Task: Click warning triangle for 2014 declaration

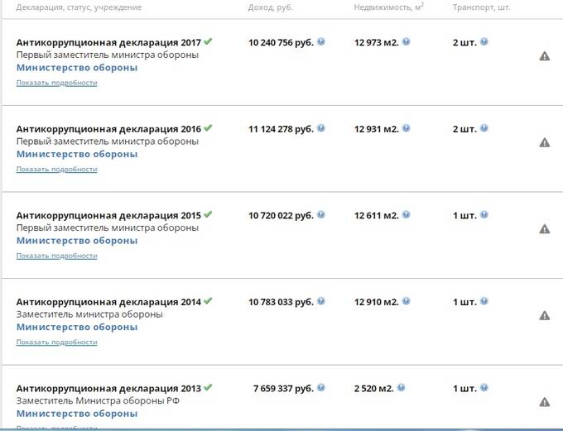Action: [x=544, y=315]
